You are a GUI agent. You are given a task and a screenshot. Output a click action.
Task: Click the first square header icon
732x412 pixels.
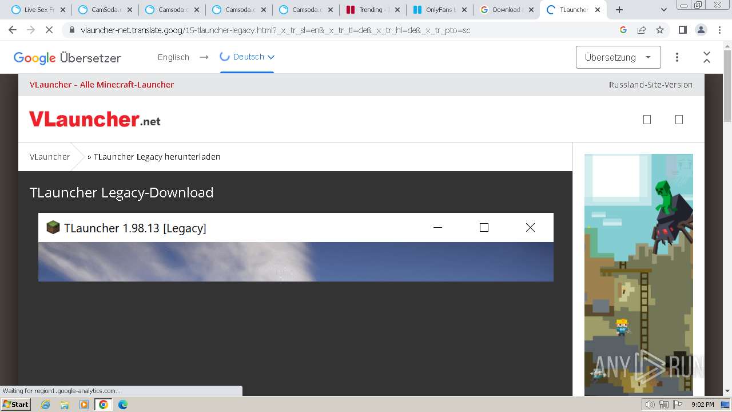click(647, 120)
